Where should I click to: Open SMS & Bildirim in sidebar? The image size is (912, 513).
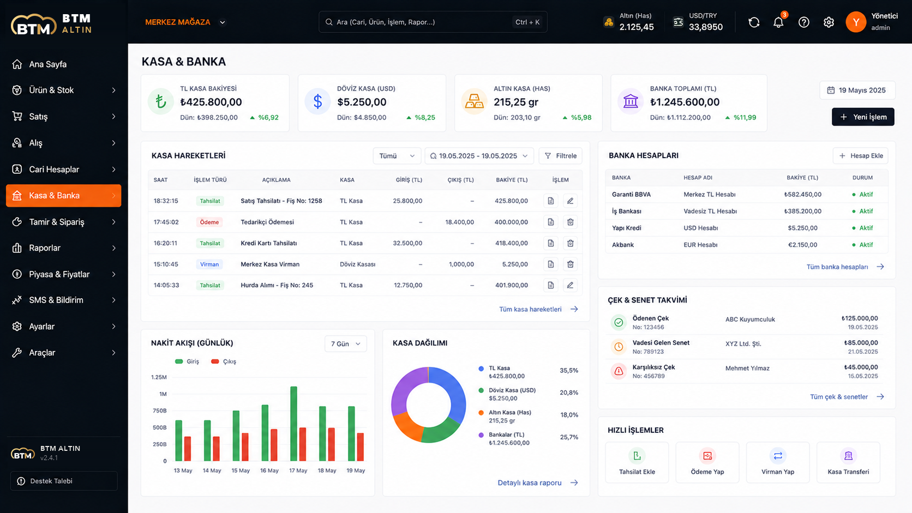pyautogui.click(x=64, y=300)
